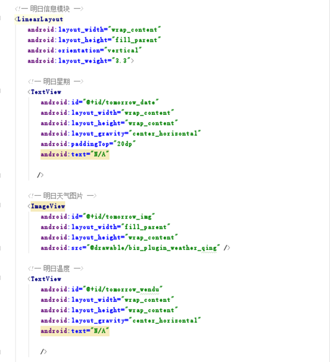
Task: Select the orientation vertical attribute value
Action: coord(123,51)
